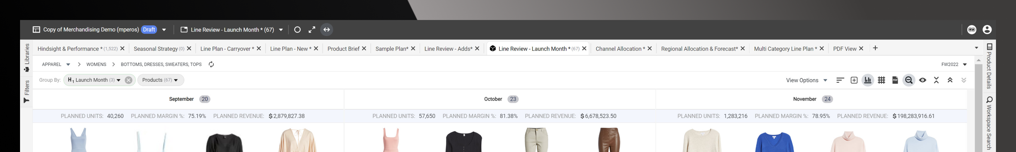Image resolution: width=1016 pixels, height=152 pixels.
Task: Click the WOMENS breadcrumb link
Action: (x=96, y=65)
